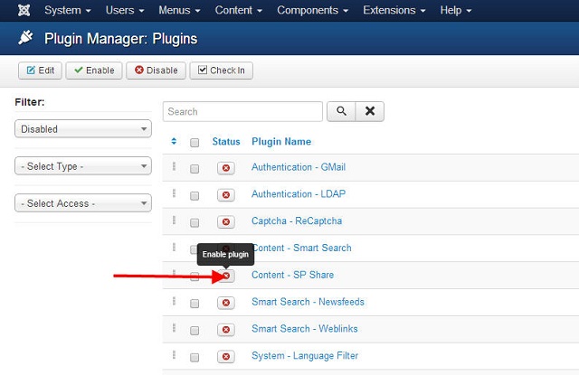The height and width of the screenshot is (375, 579).
Task: Click the search magnifier button
Action: click(x=341, y=111)
